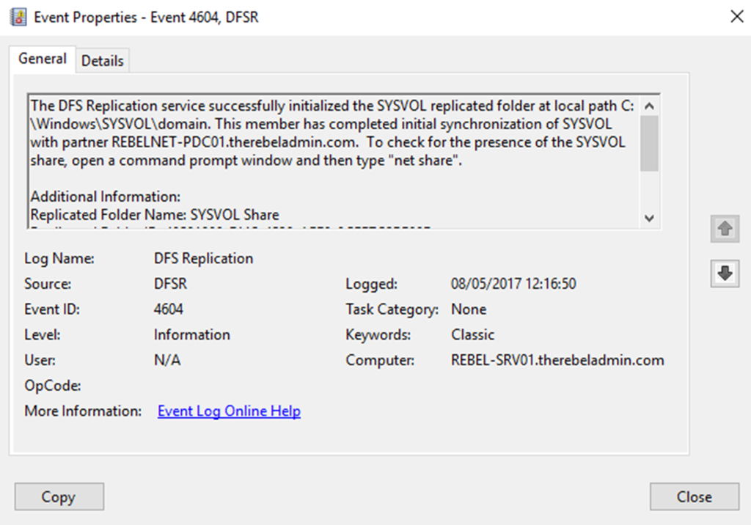The image size is (751, 525).
Task: Click the DFSR source value
Action: 172,284
